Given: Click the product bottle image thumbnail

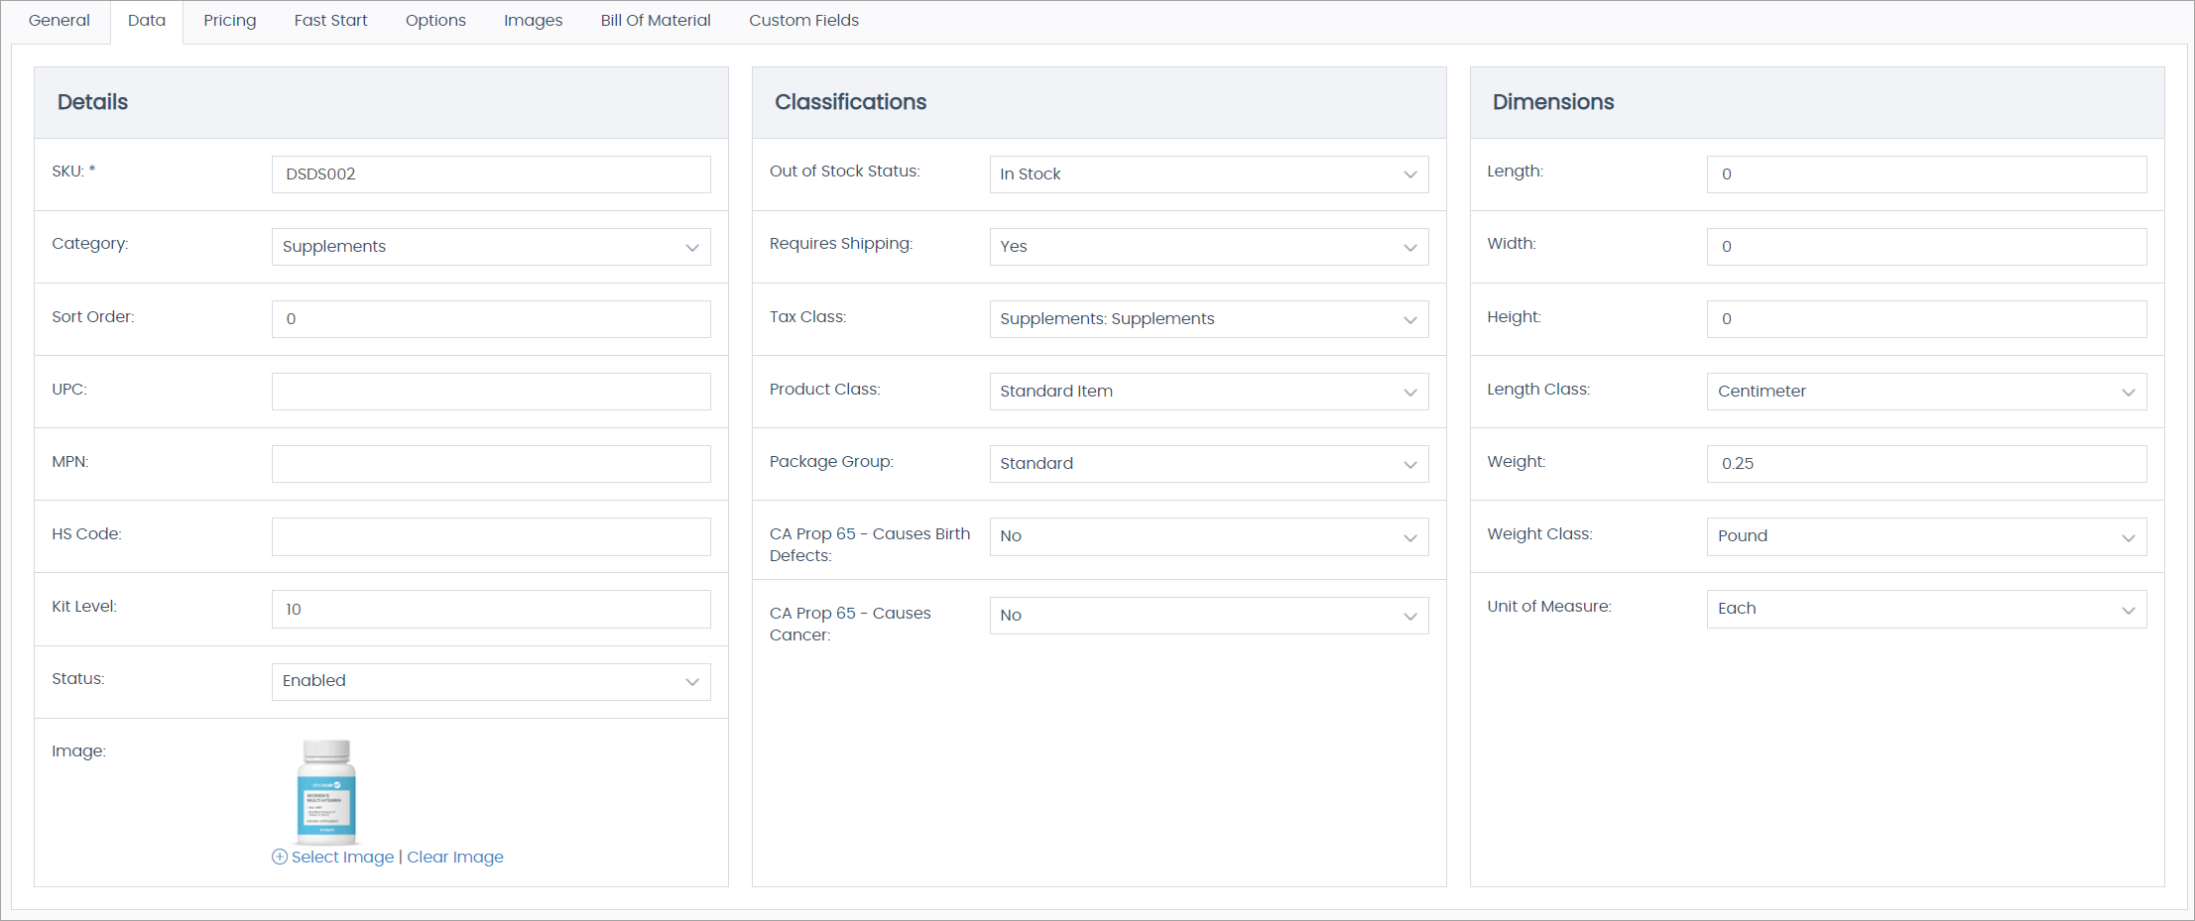Looking at the screenshot, I should 326,791.
